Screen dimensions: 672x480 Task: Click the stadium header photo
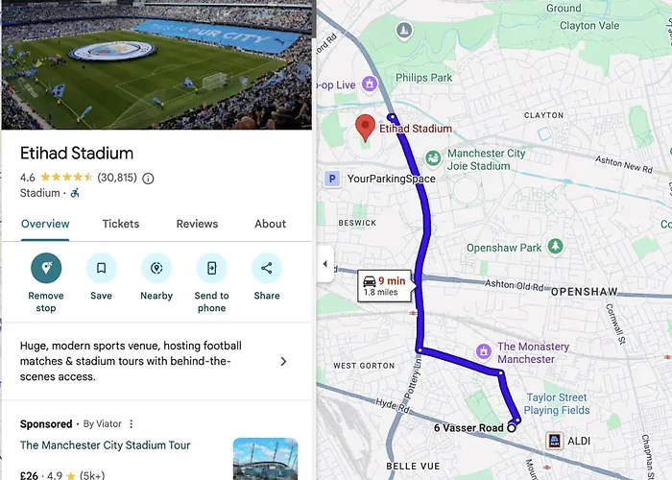click(156, 64)
